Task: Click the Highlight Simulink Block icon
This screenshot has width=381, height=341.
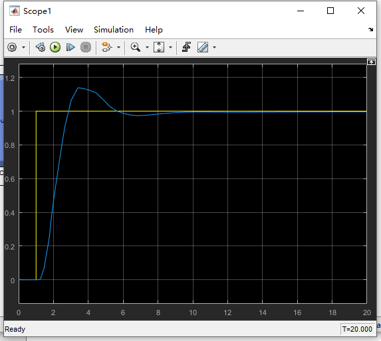Action: (x=106, y=47)
